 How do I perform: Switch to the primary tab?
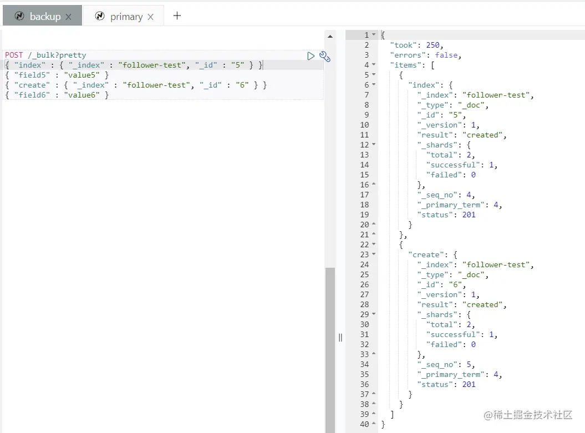[124, 16]
